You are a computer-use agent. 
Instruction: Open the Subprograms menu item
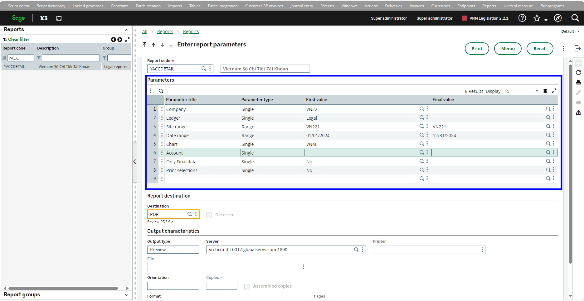tap(552, 6)
